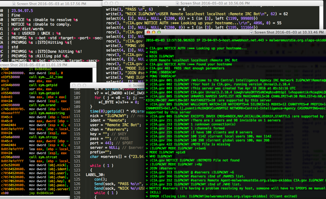Click '> ERROR :Closing Link: ILGPWJWY' terminal line
Screen dimensions: 326x199
pos(222,196)
